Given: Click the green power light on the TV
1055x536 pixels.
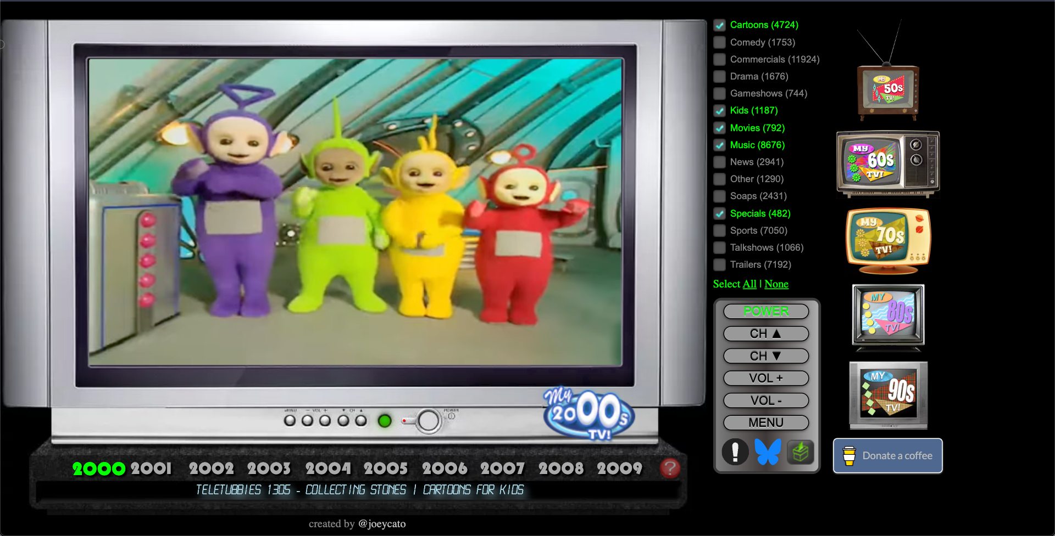Looking at the screenshot, I should click(x=385, y=421).
